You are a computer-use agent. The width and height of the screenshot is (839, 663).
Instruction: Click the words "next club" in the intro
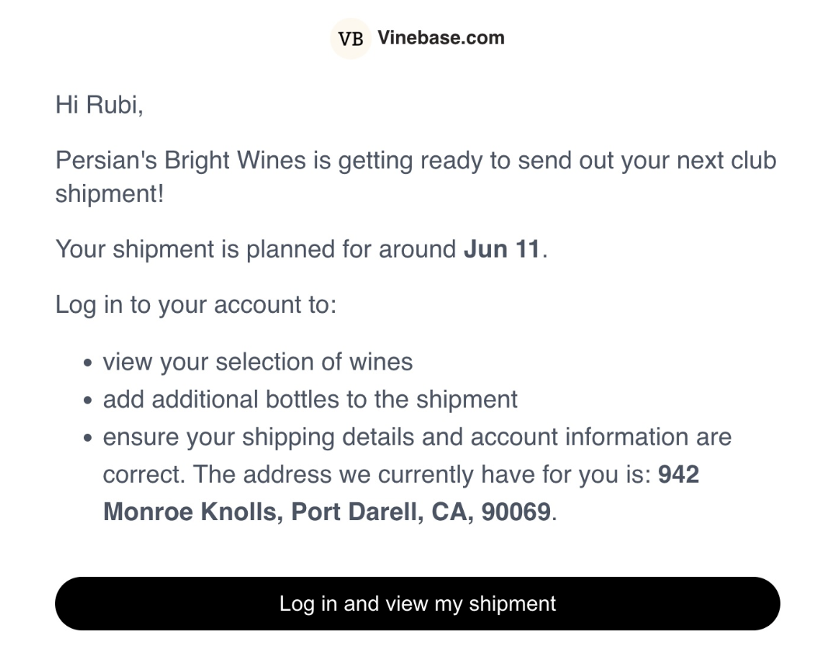(x=726, y=161)
